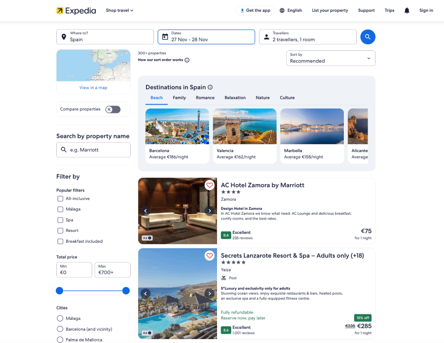Open the notifications bell
The width and height of the screenshot is (444, 343).
(x=407, y=10)
